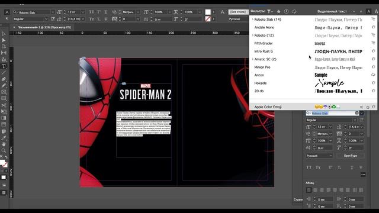Show favorite fonts with the star filter
This screenshot has height=213, width=379.
[x=279, y=11]
